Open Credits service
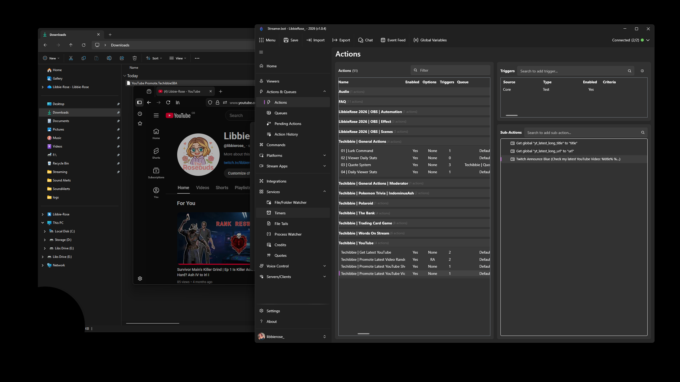Viewport: 680px width, 382px height. pos(293,245)
